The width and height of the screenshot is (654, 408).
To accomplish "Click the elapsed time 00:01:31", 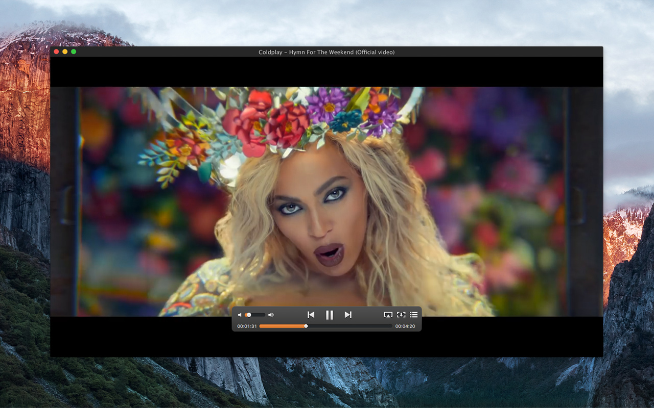I will pyautogui.click(x=247, y=326).
